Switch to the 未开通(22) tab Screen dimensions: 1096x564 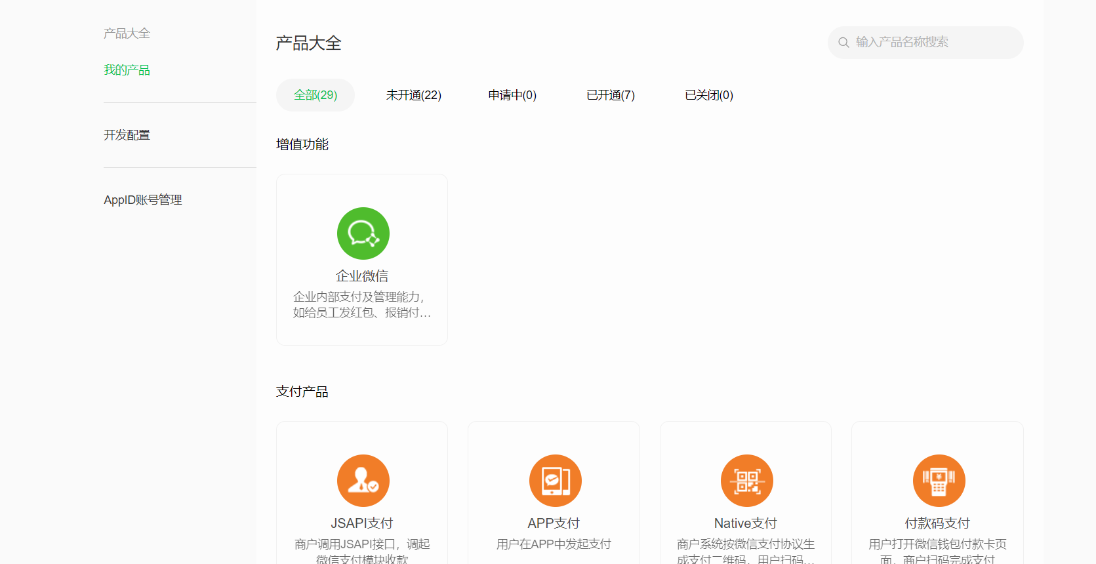tap(414, 95)
